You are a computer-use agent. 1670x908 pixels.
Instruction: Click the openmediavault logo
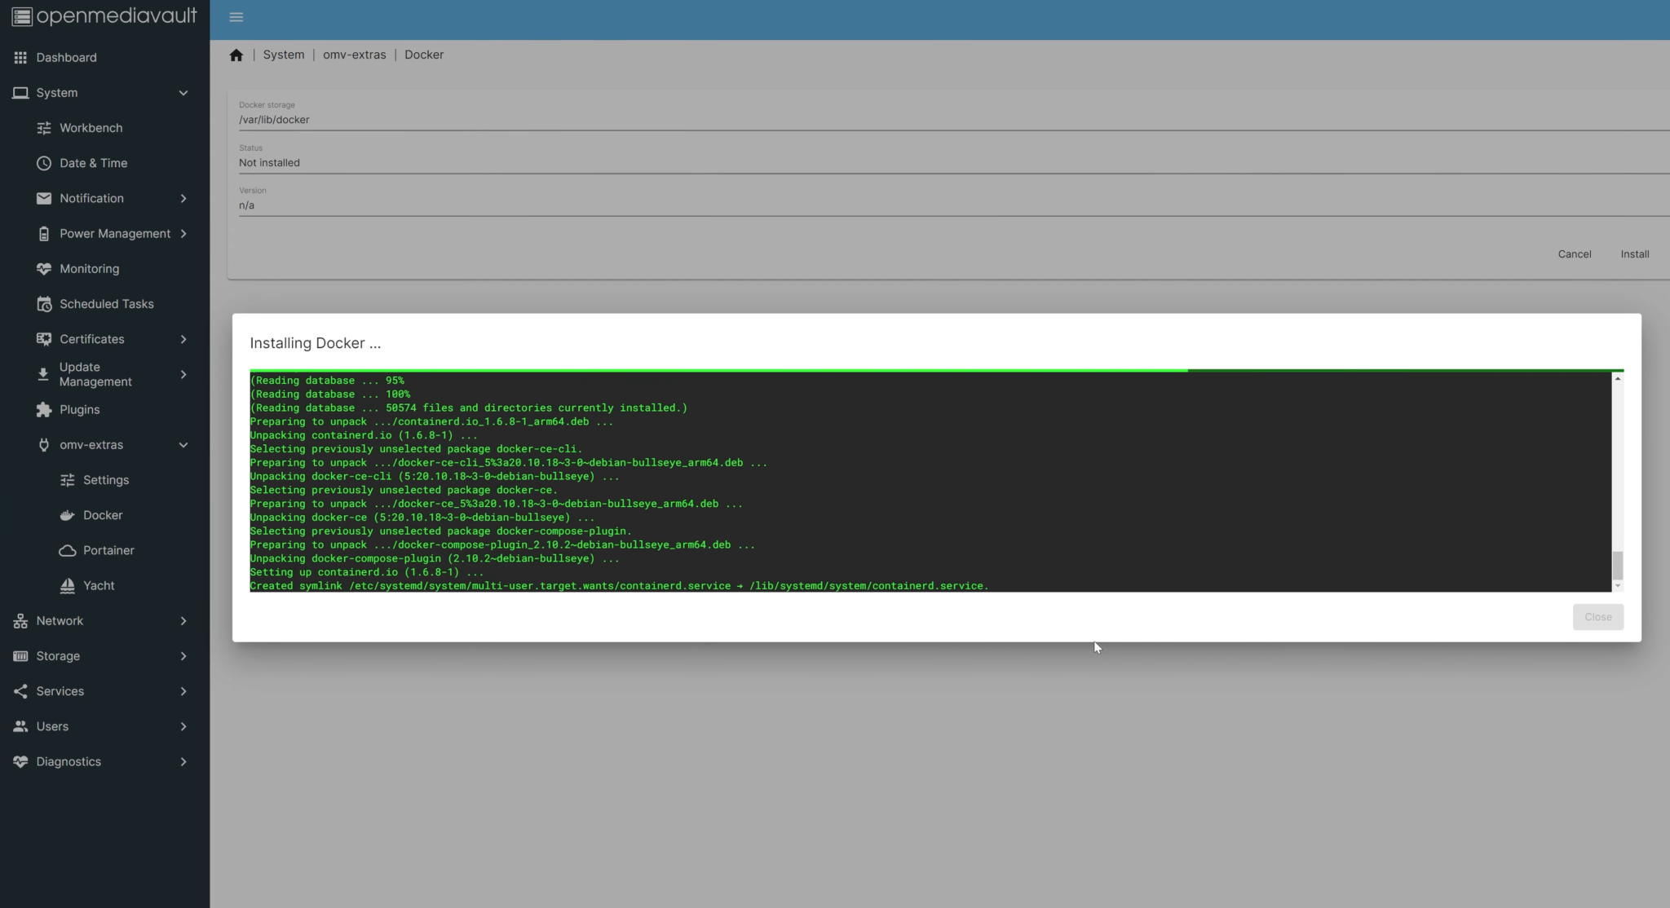pos(104,16)
